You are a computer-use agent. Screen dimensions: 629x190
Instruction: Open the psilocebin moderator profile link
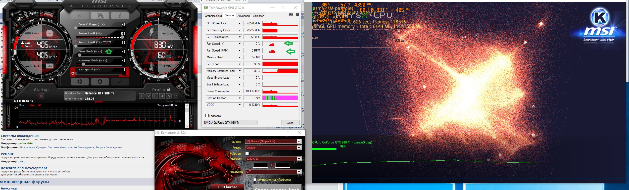tap(25, 143)
